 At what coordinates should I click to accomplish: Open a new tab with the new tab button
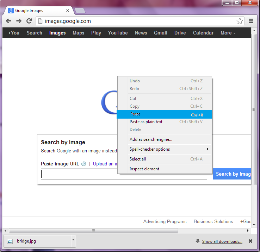pyautogui.click(x=80, y=11)
